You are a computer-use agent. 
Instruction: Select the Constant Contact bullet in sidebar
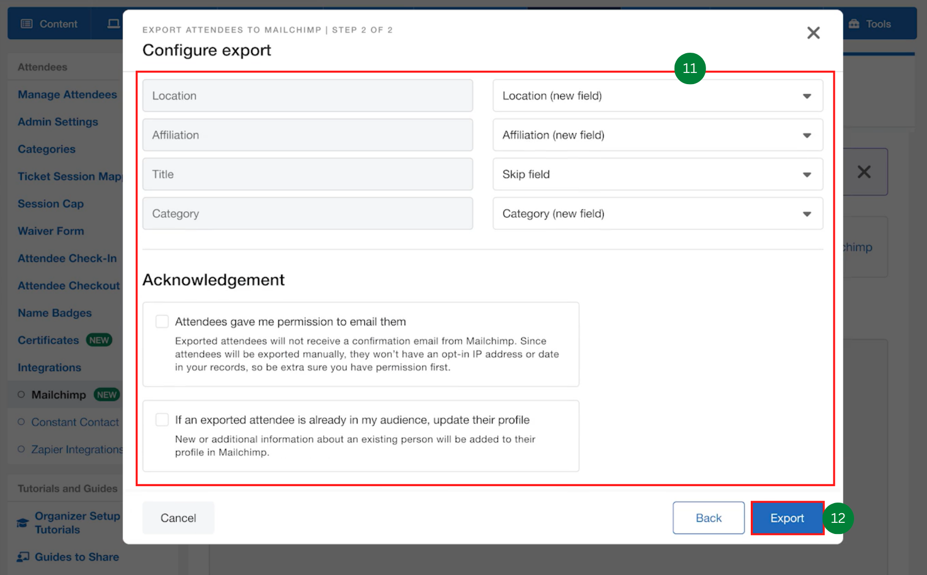(21, 422)
